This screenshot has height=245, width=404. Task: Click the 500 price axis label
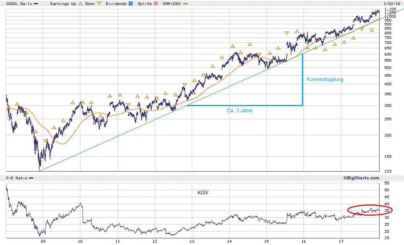pos(388,68)
